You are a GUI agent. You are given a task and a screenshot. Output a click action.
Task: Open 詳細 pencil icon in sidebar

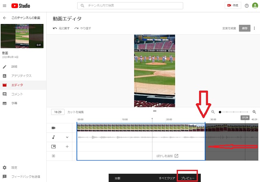(4, 67)
